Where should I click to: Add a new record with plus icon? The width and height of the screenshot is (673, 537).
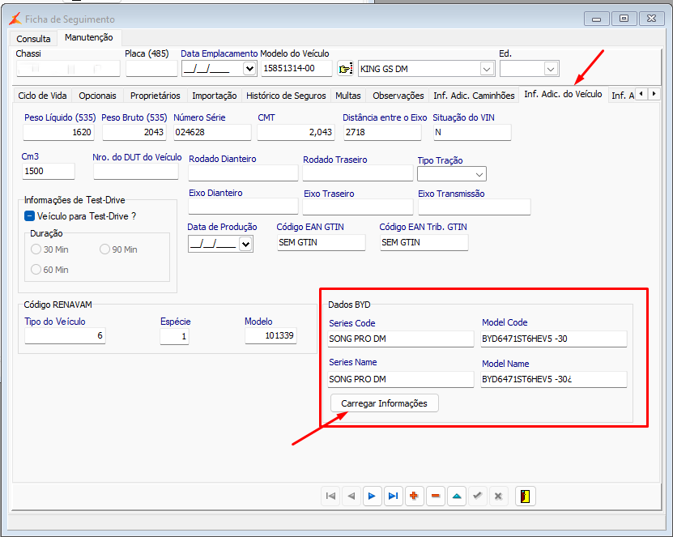[x=415, y=496]
